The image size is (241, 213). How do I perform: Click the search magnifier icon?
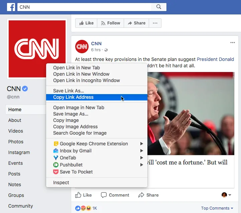pos(159,7)
